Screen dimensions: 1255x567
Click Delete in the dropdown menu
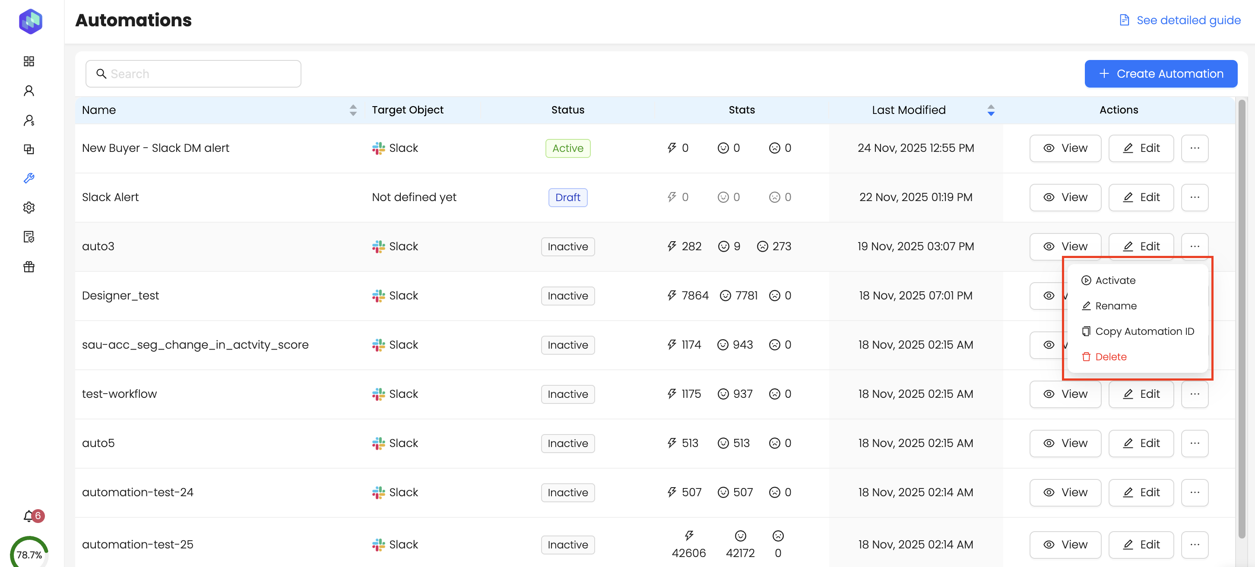click(1110, 357)
